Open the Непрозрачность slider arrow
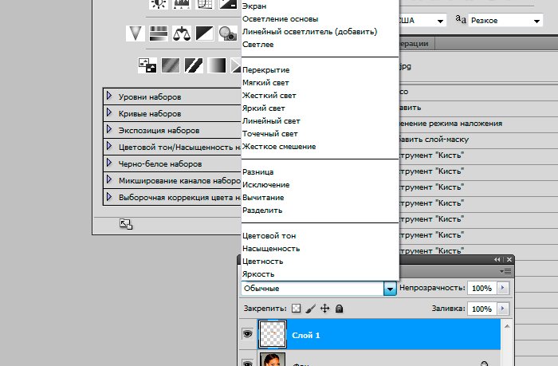This screenshot has height=366, width=558. [502, 288]
